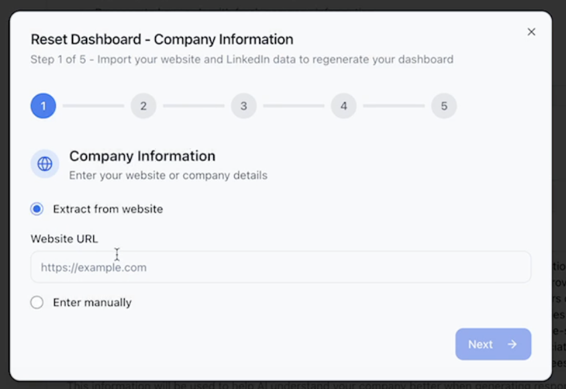Screen dimensions: 566x389
Task: Click the arrow icon inside Next button
Action: (512, 344)
